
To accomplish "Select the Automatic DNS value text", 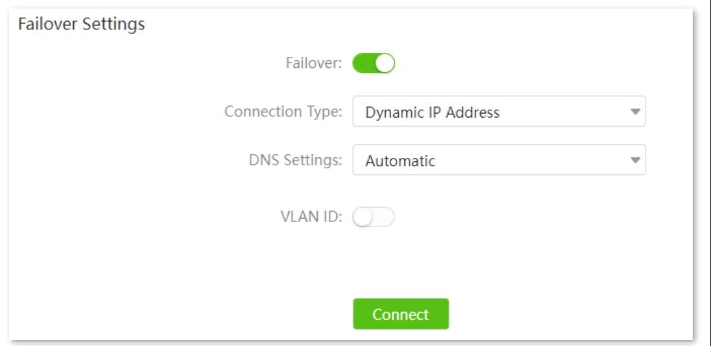I will [x=400, y=161].
